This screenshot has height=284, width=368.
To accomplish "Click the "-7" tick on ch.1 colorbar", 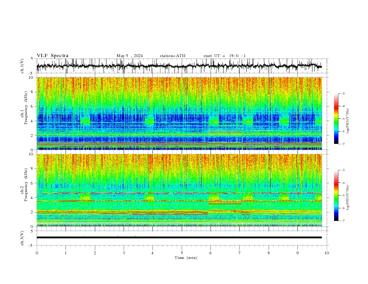I will pos(343,144).
